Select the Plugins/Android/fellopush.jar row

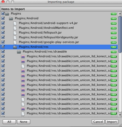(x=59, y=32)
